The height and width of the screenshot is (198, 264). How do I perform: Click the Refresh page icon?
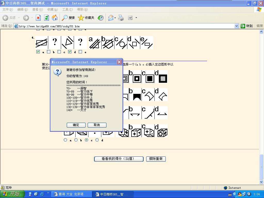46,18
